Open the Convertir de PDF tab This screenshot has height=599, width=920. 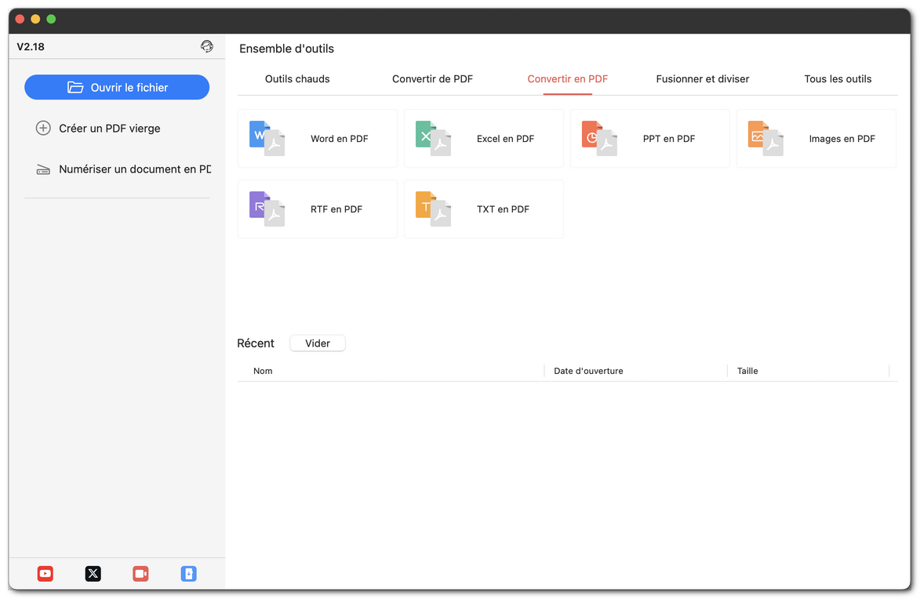pos(432,79)
